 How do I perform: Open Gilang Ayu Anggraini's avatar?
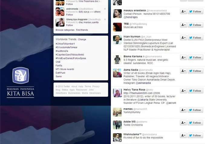[60, 22]
